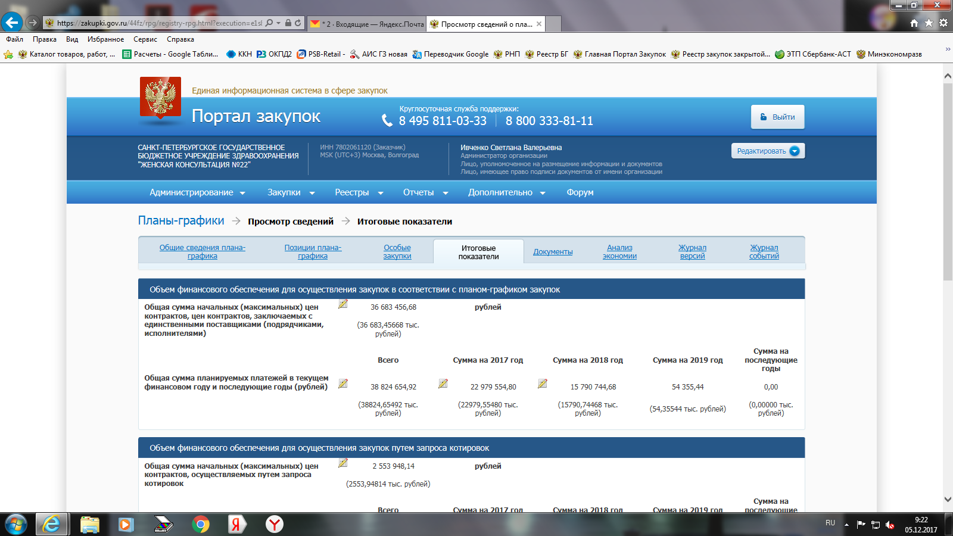953x536 pixels.
Task: Expand favorites bar overflow chevron
Action: (948, 49)
